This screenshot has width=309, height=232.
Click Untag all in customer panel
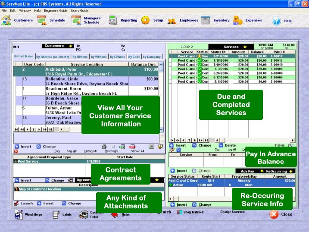(90, 151)
